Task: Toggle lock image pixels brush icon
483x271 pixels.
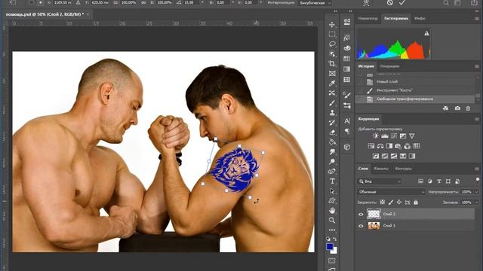Action: [x=391, y=202]
